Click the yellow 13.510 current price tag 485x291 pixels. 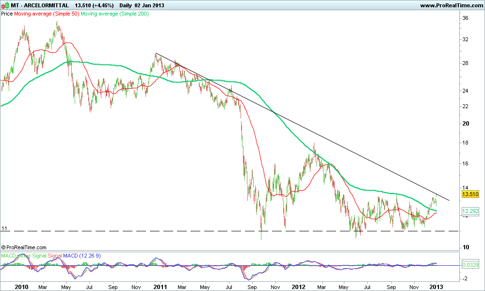[470, 194]
